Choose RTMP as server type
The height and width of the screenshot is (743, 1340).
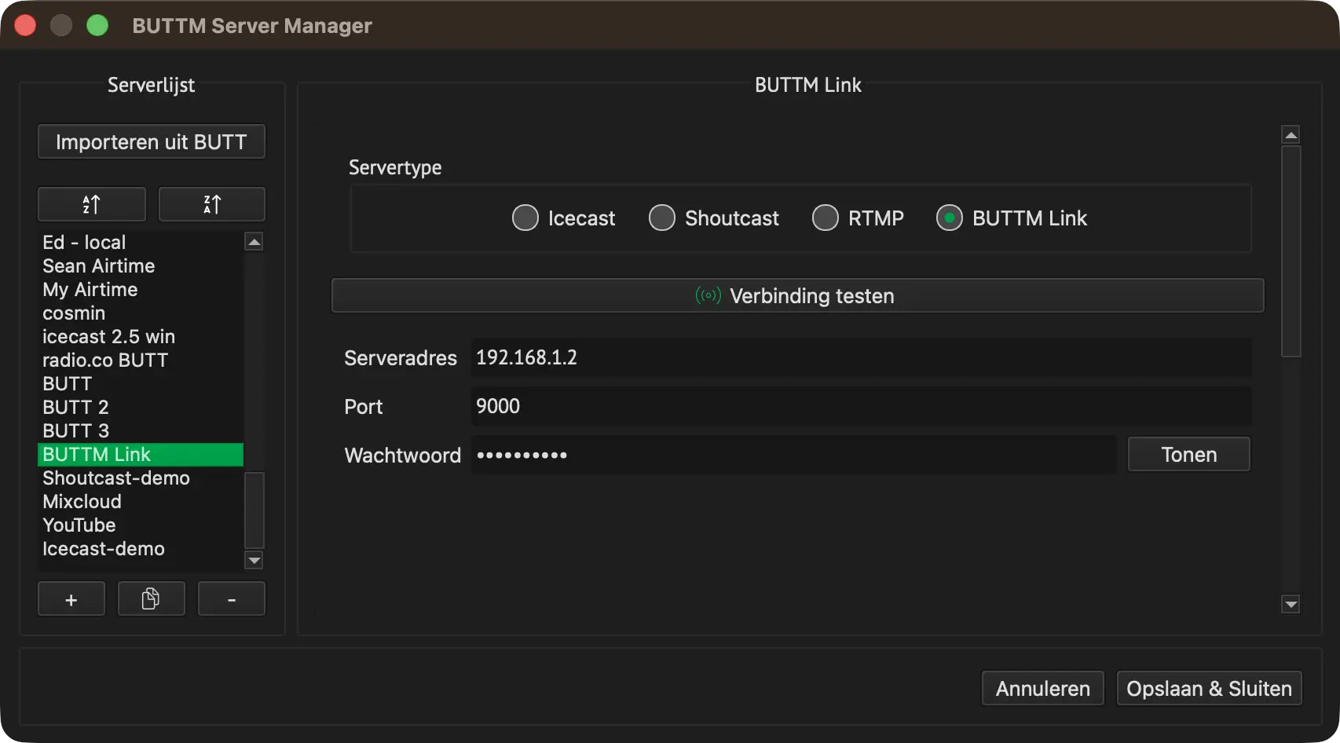[825, 218]
